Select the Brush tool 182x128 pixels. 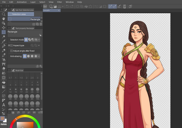pos(3,55)
